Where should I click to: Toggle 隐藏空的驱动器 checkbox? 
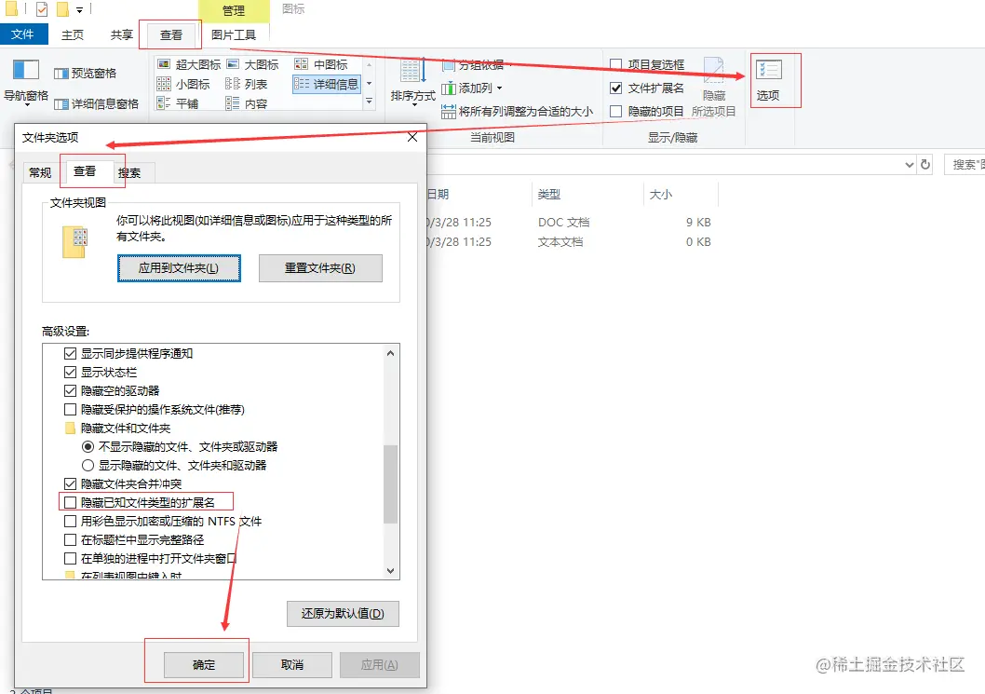coord(71,390)
